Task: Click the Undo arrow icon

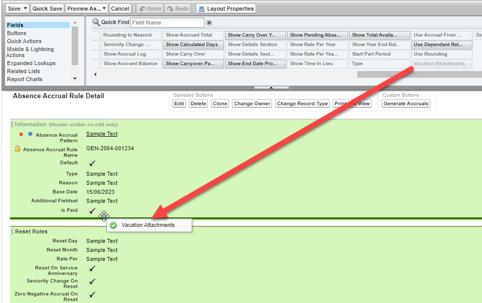Action: click(x=142, y=9)
